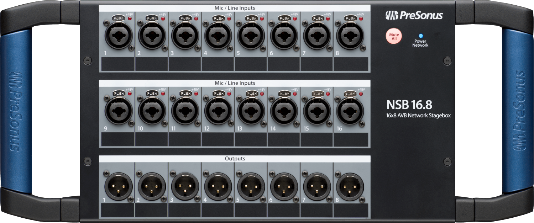Image resolution: width=534 pixels, height=223 pixels.
Task: Click the blank label strip under output 6
Action: click(x=283, y=211)
